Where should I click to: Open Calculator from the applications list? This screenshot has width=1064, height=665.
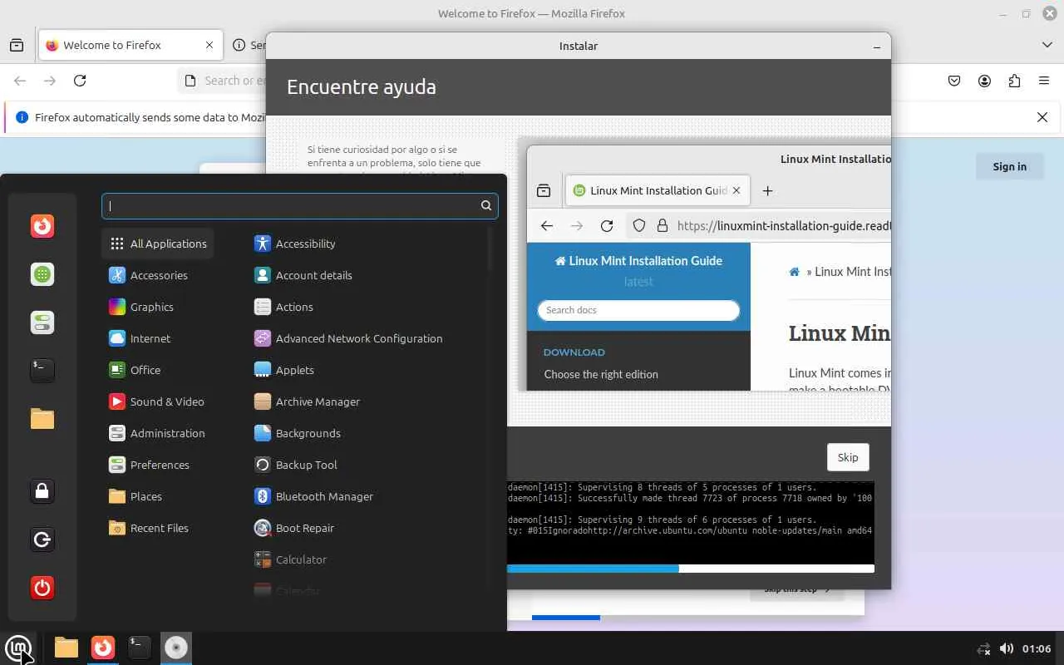point(366,559)
